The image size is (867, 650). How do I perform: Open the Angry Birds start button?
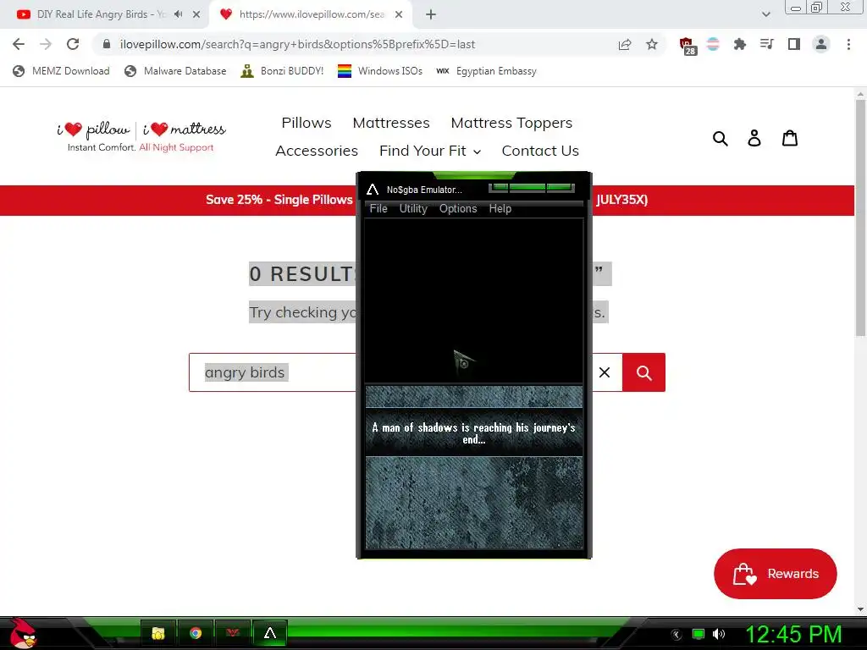[x=23, y=633]
